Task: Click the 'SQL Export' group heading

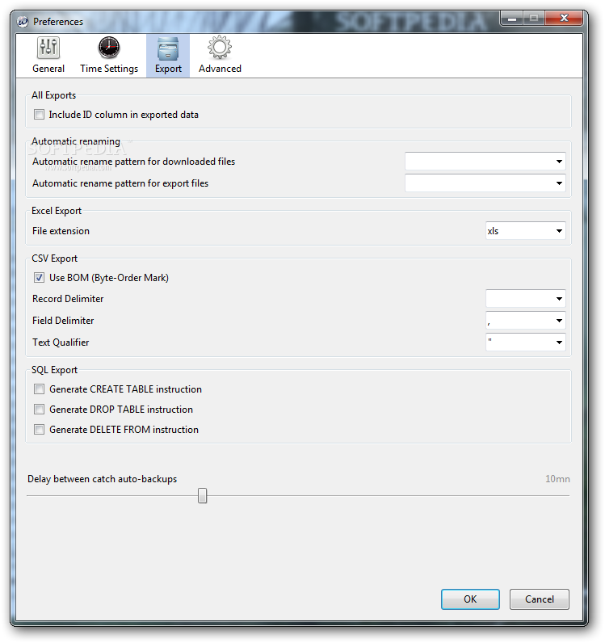Action: [x=55, y=370]
